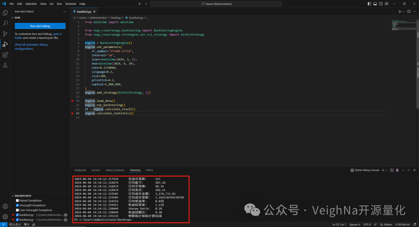
Task: Click the Manage gear icon
Action: 5,217
